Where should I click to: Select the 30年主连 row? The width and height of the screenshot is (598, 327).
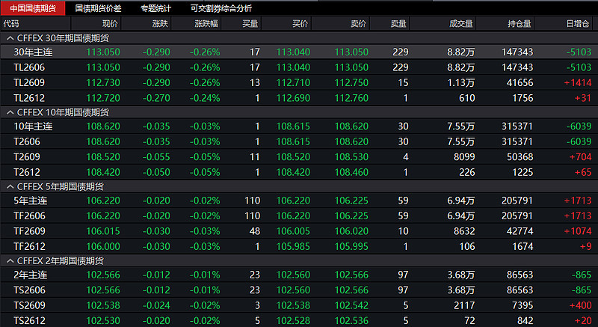299,52
